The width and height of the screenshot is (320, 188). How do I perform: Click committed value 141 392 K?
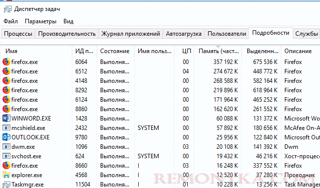pos(266,147)
